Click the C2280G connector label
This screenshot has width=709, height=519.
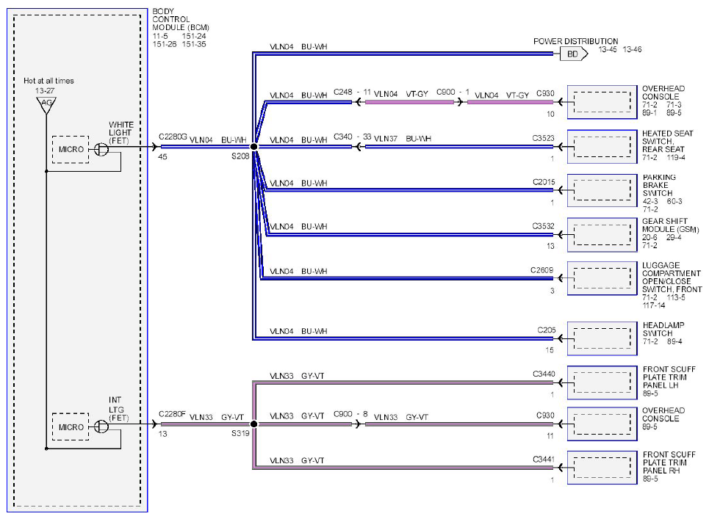point(173,137)
